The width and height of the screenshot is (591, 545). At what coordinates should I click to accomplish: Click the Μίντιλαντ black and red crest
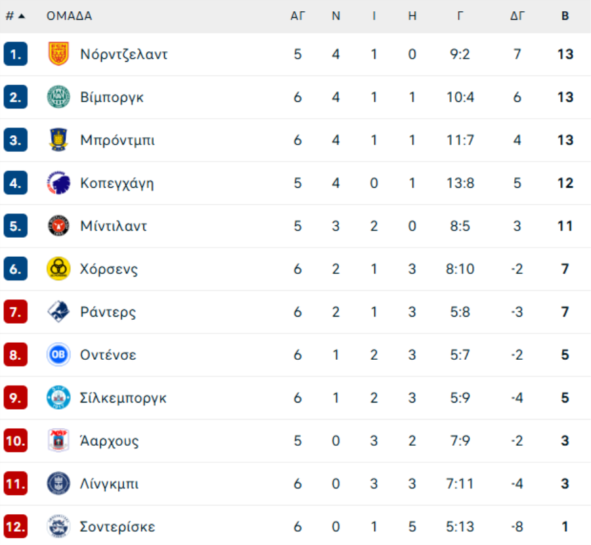click(58, 226)
